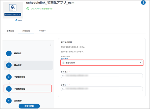Select step 3 circle for 予定取得設定
This screenshot has width=150, height=109.
(9, 77)
